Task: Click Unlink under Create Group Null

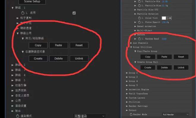Action: 181,68
